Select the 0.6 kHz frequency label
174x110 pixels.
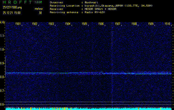point(2,105)
